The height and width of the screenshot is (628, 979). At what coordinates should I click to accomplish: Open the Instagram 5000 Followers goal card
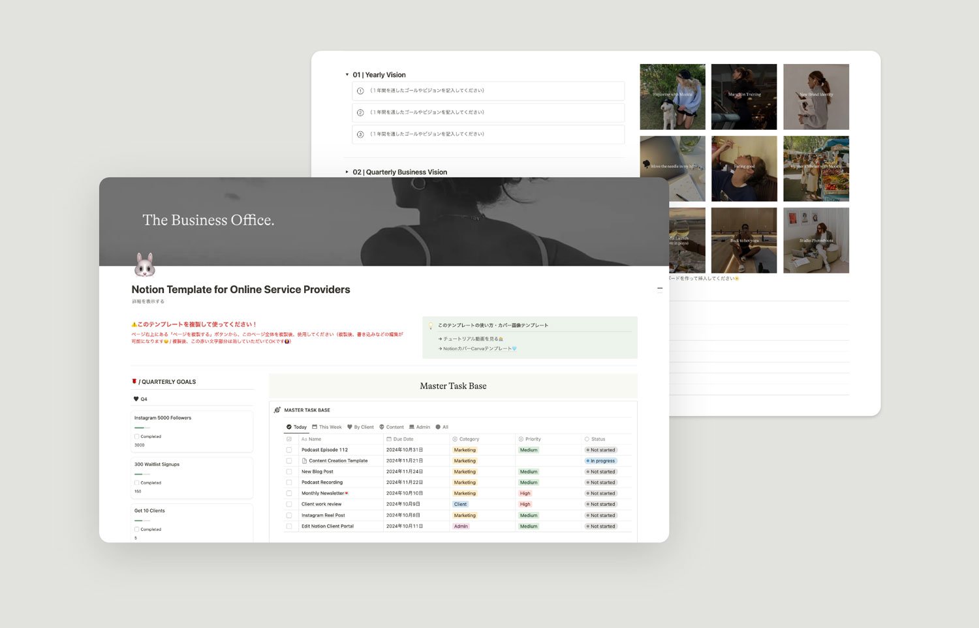pos(192,431)
